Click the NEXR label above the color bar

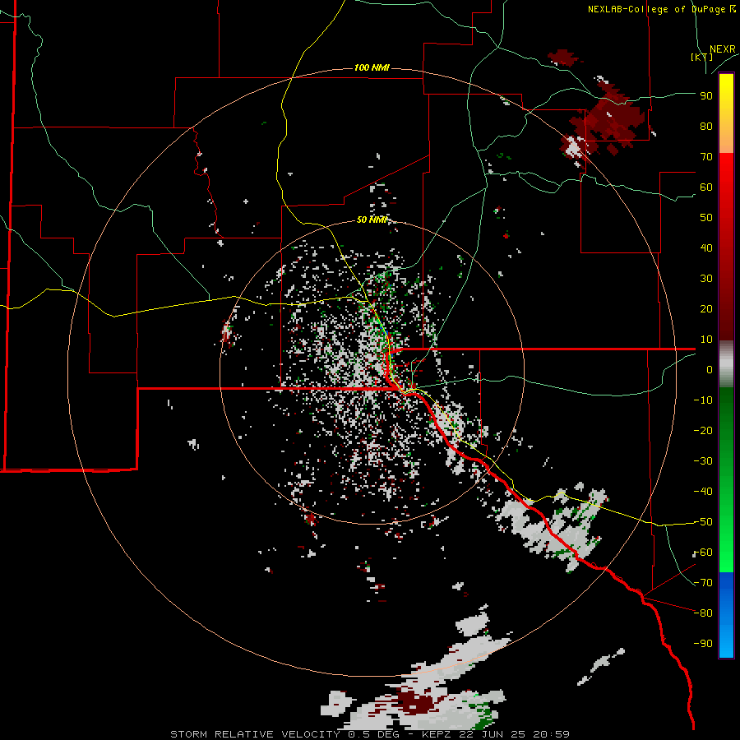point(723,49)
